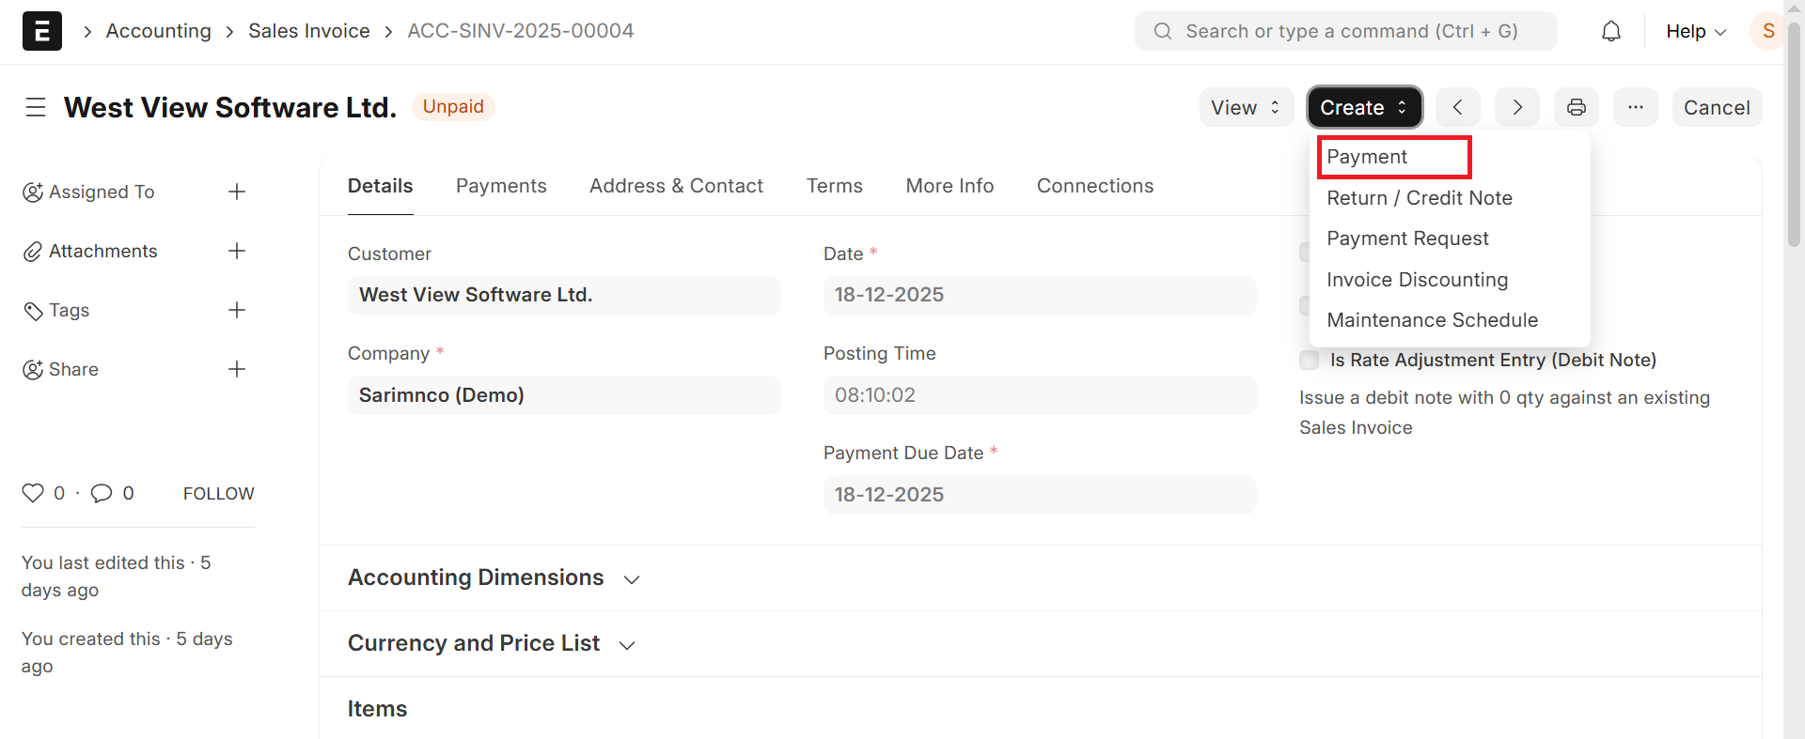Open the ellipsis menu for more actions
Viewport: 1805px width, 739px height.
[x=1636, y=106]
